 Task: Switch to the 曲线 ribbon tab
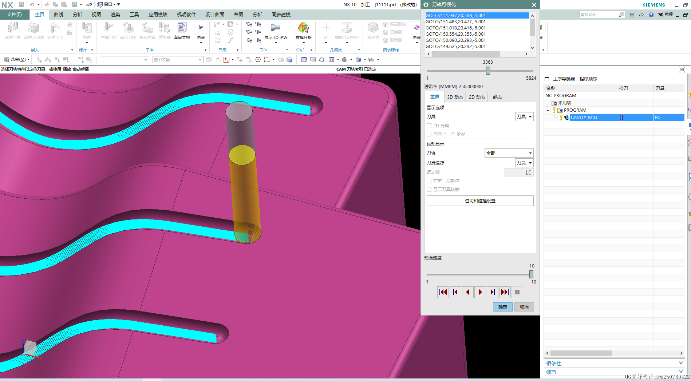pyautogui.click(x=59, y=15)
